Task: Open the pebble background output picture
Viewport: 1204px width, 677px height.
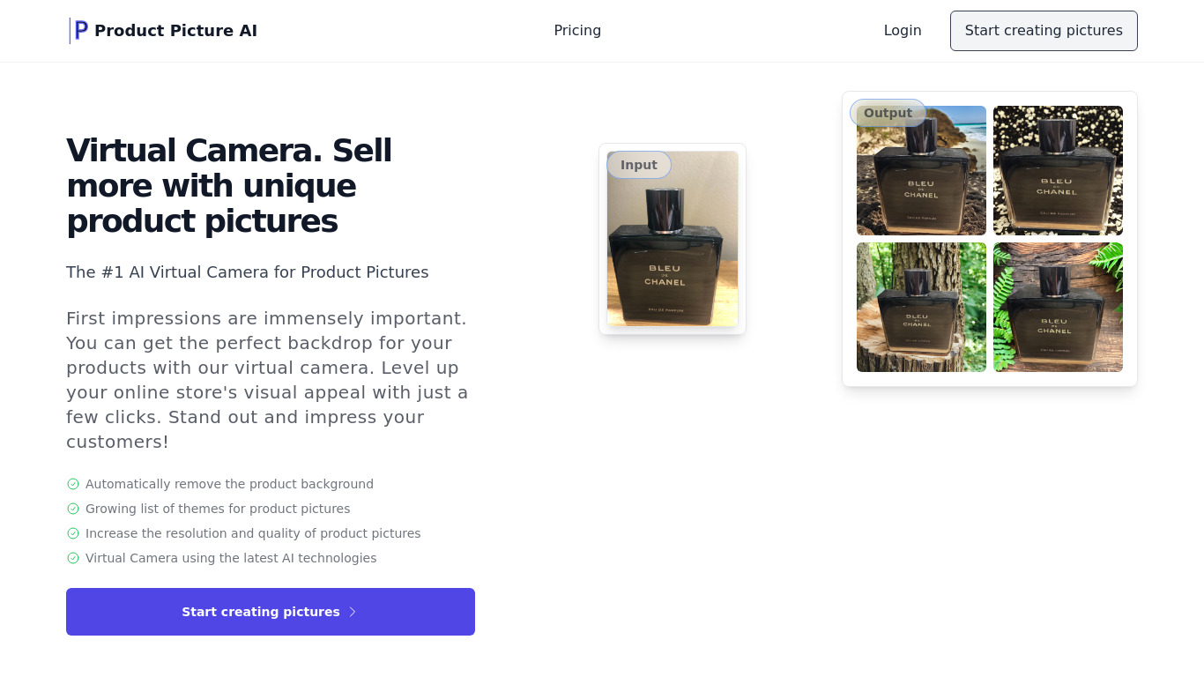Action: pos(1058,171)
